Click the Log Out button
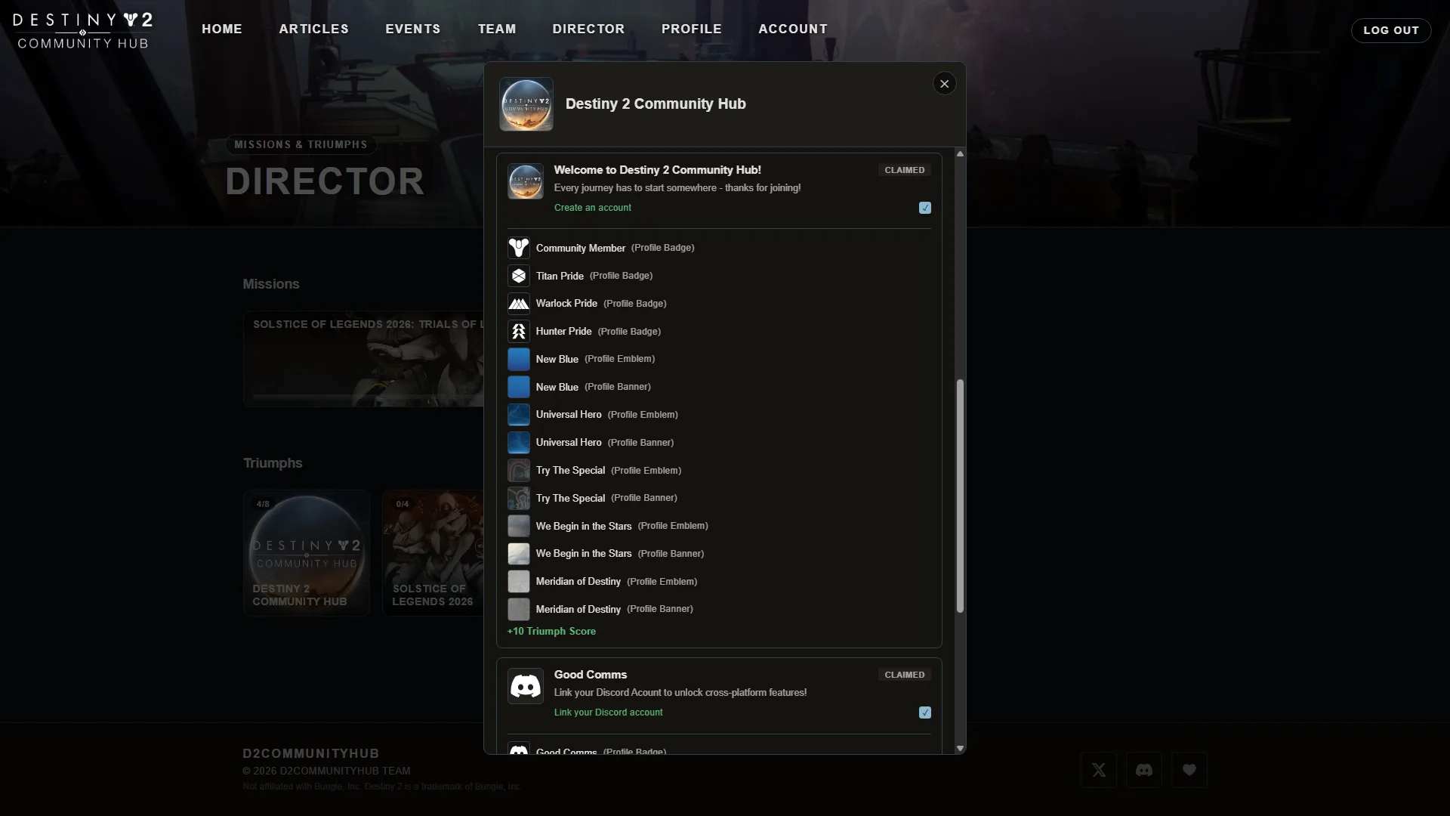The image size is (1450, 816). coord(1391,30)
